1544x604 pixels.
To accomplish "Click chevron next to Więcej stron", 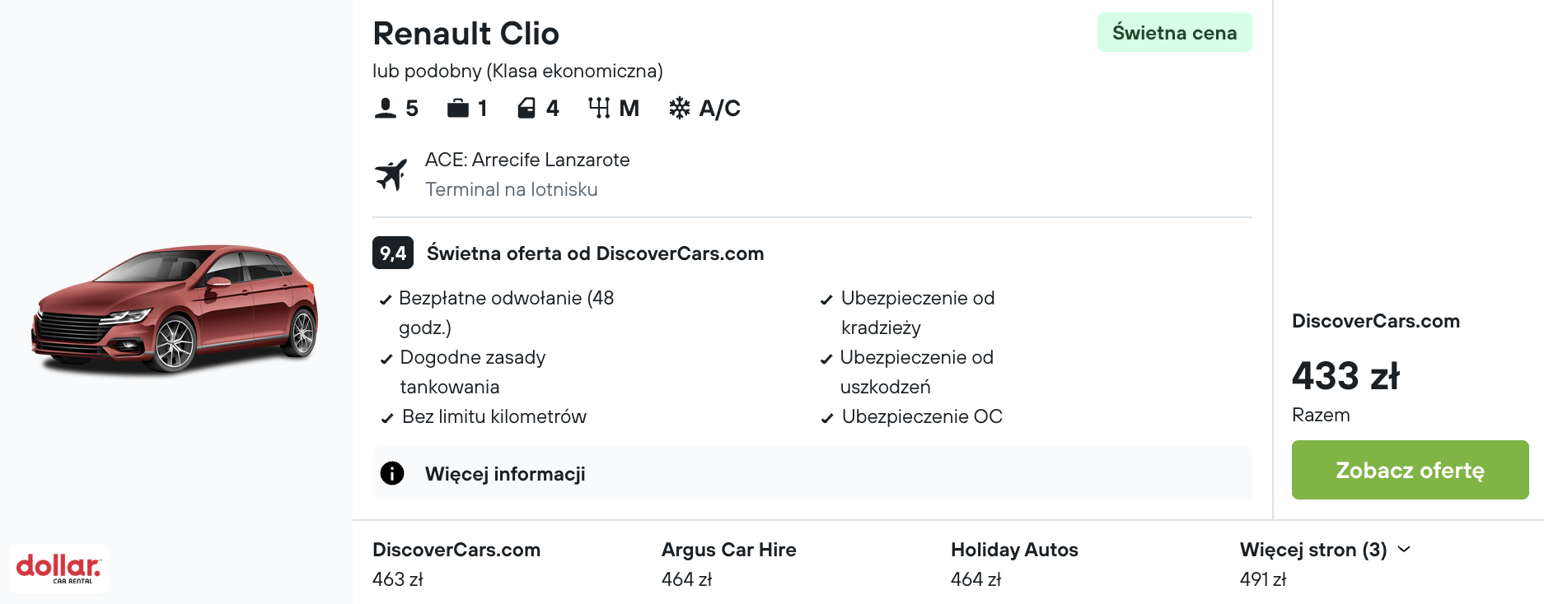I will click(x=1404, y=549).
